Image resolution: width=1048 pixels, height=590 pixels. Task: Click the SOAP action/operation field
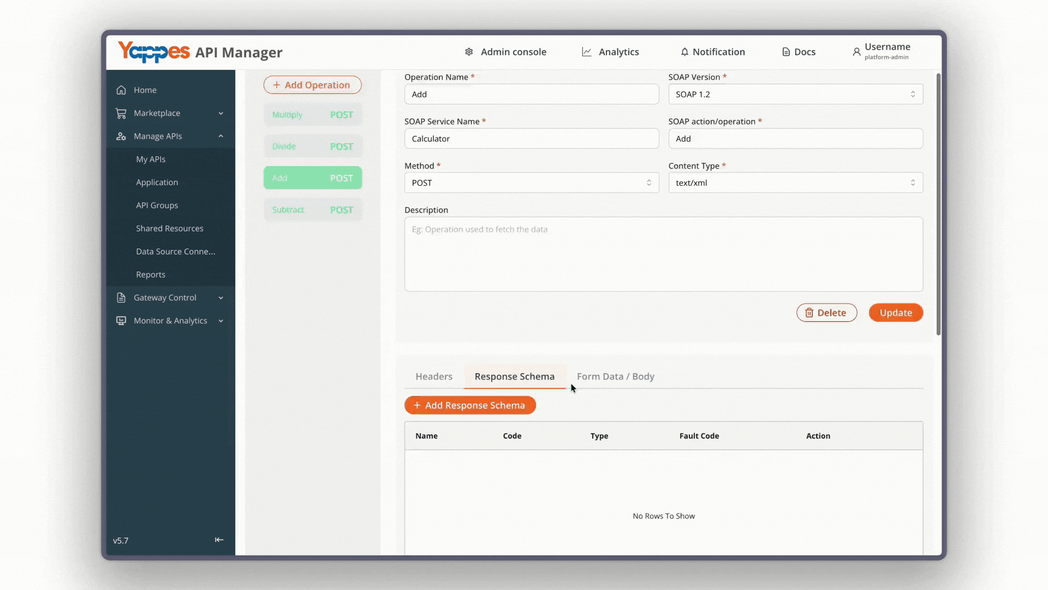(795, 138)
